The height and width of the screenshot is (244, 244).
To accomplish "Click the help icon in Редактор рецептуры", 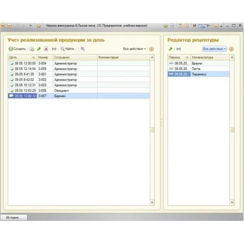I will [x=231, y=49].
